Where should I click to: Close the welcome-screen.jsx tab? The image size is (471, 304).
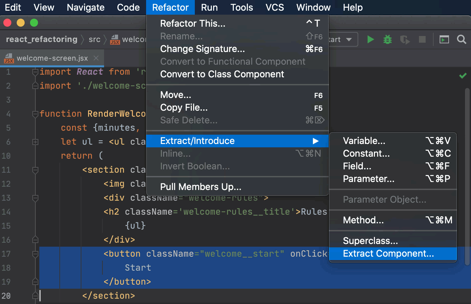click(x=96, y=58)
